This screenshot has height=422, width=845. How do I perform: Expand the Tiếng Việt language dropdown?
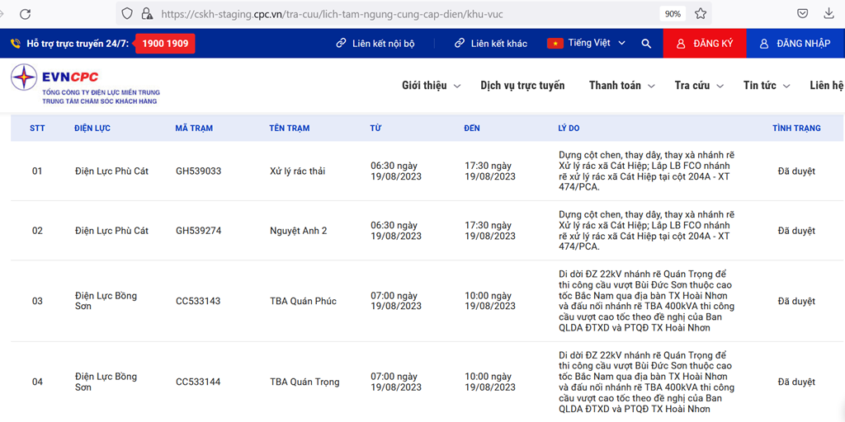[587, 43]
